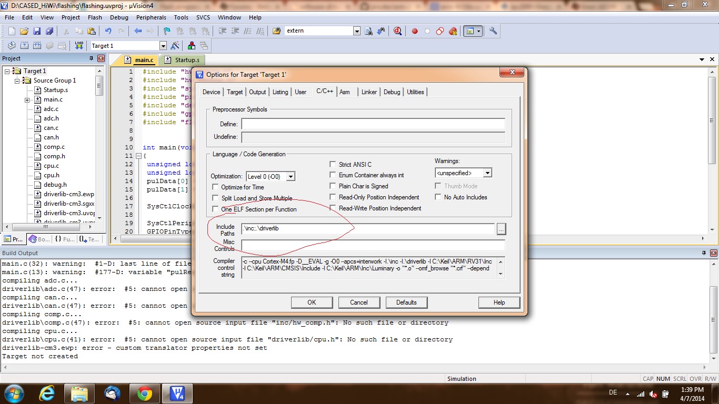Screen dimensions: 719x404
Task: Enable the Optimize for Time checkbox
Action: [216, 186]
